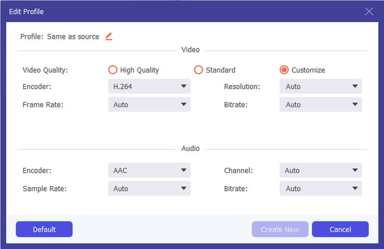Open the Sample Rate dropdown
The width and height of the screenshot is (384, 249).
coord(149,189)
